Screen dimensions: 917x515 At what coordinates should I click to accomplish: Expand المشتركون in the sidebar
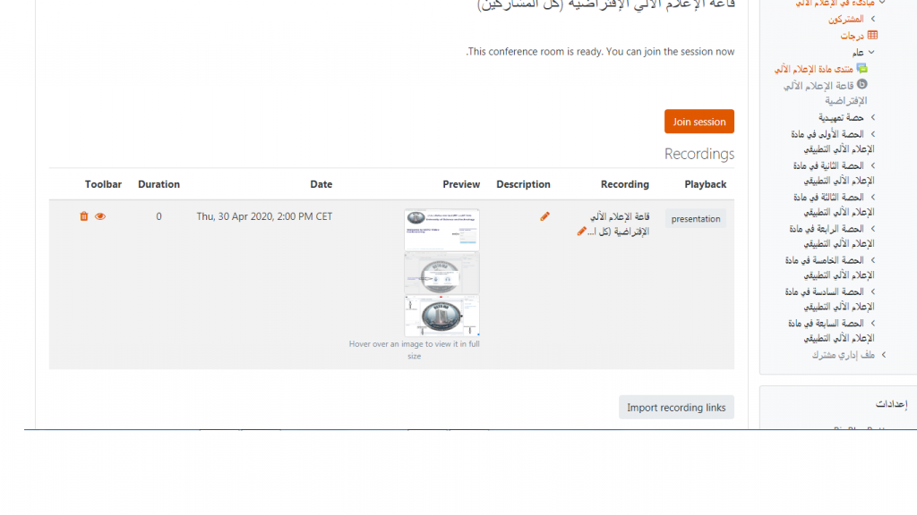point(873,19)
